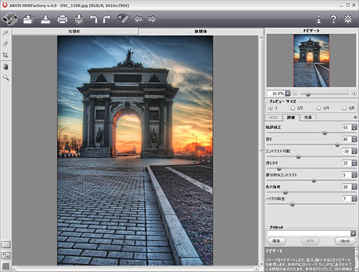The height and width of the screenshot is (272, 359).
Task: Switch to the before-processing image tab
Action: tap(74, 31)
